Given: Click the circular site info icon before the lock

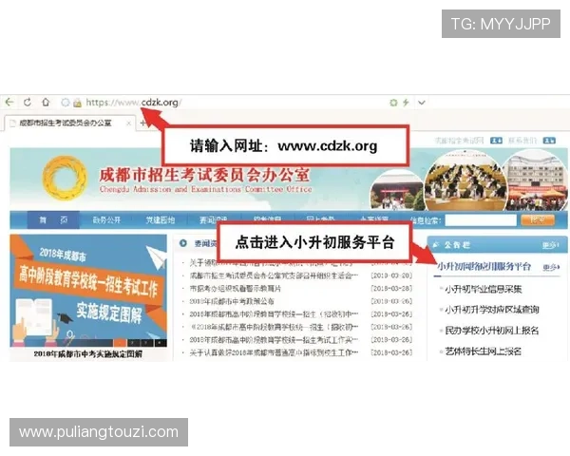Looking at the screenshot, I should (x=66, y=103).
